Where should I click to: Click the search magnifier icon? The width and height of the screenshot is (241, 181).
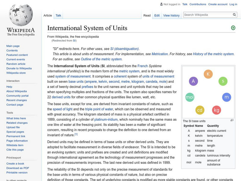click(x=234, y=14)
